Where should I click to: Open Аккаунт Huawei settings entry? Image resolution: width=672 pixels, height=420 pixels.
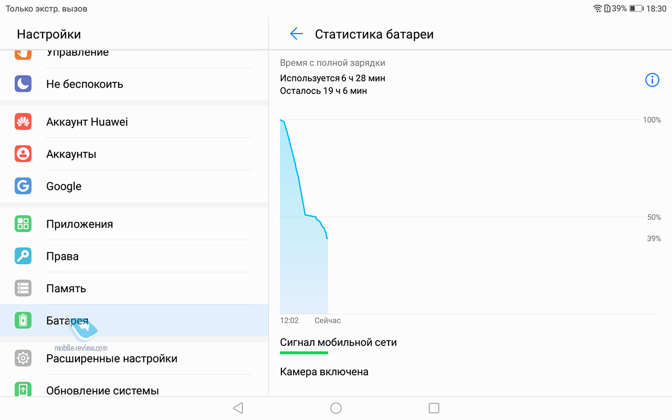pyautogui.click(x=134, y=122)
